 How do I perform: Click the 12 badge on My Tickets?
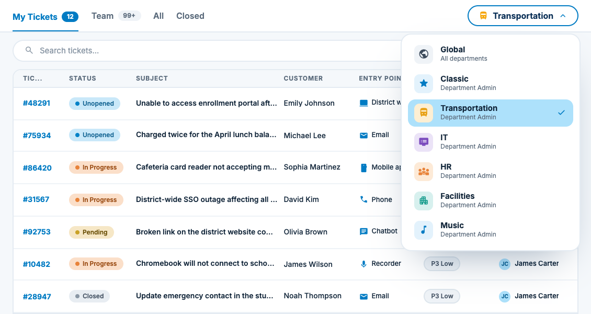(x=70, y=17)
